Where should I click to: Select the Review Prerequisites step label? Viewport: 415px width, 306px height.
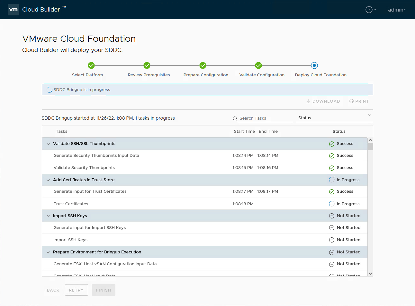point(149,75)
